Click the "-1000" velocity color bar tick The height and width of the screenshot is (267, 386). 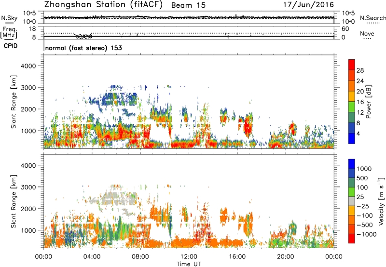[366, 234]
